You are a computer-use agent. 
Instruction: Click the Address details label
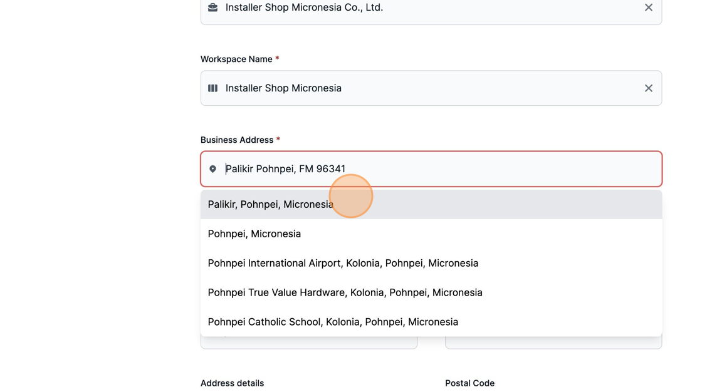click(x=232, y=383)
